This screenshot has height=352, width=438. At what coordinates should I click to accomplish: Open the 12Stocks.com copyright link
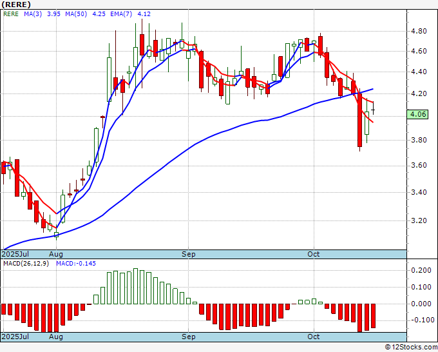pyautogui.click(x=411, y=347)
